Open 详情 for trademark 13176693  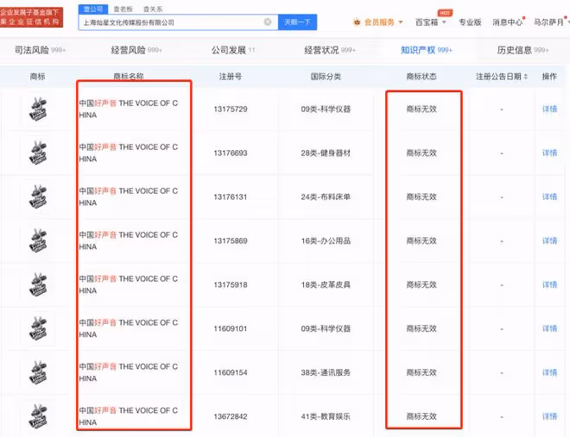tap(549, 153)
